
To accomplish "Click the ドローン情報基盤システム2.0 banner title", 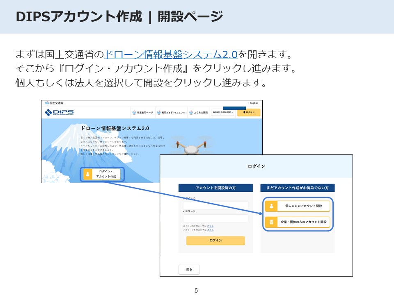I will click(x=115, y=128).
